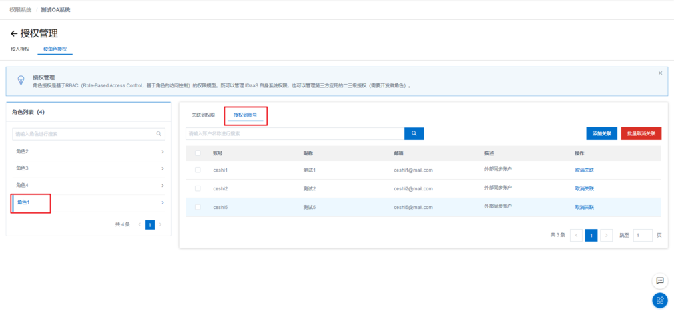Click the 共 3 条 total count text

[558, 236]
